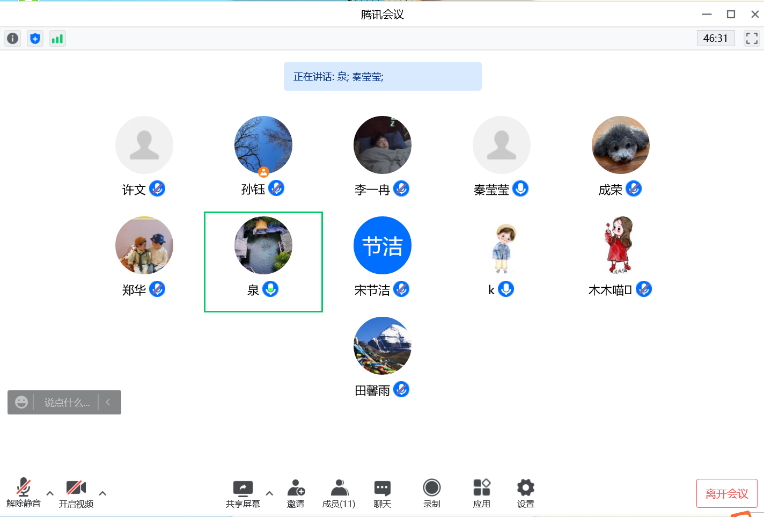
Task: Click the 说点什么... message input
Action: click(67, 403)
